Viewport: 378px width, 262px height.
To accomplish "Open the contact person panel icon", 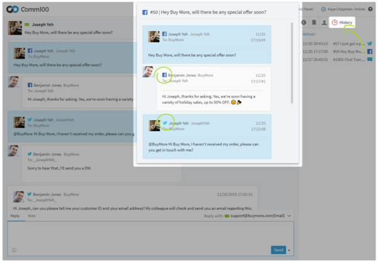I will click(324, 23).
